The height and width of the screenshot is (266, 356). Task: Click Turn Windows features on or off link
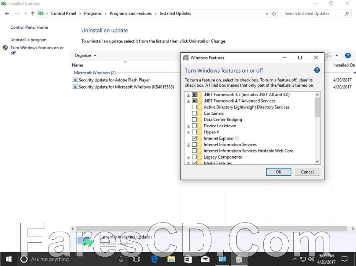pos(37,50)
